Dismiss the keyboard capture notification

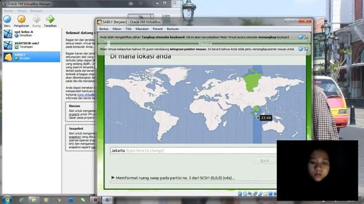pos(300,37)
